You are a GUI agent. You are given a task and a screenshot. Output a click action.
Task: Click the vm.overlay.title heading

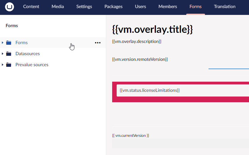[152, 30]
